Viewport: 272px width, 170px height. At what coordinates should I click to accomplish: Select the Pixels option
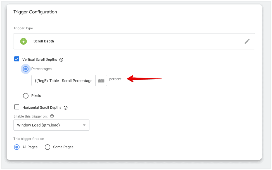tap(25, 96)
